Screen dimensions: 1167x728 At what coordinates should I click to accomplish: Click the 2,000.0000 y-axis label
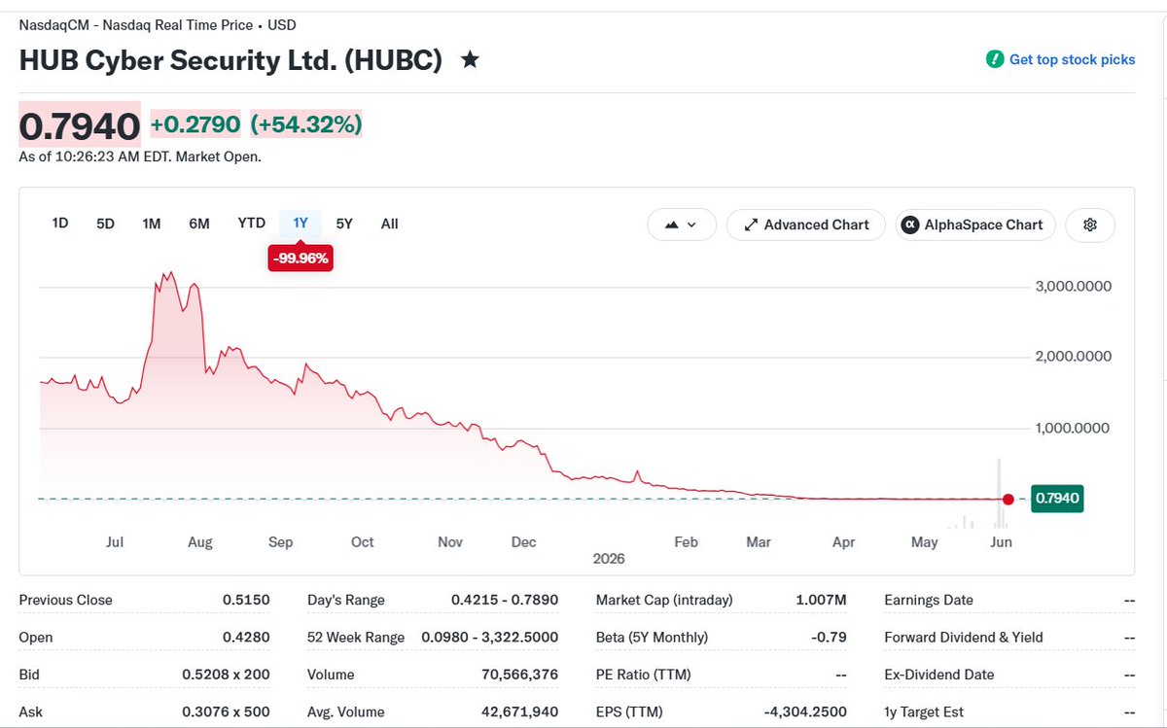point(1074,357)
